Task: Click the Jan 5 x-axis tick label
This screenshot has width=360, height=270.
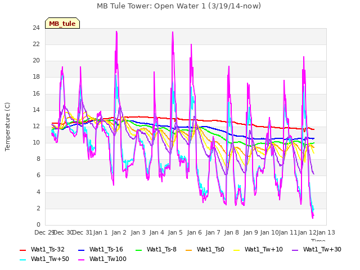Action: point(175,232)
